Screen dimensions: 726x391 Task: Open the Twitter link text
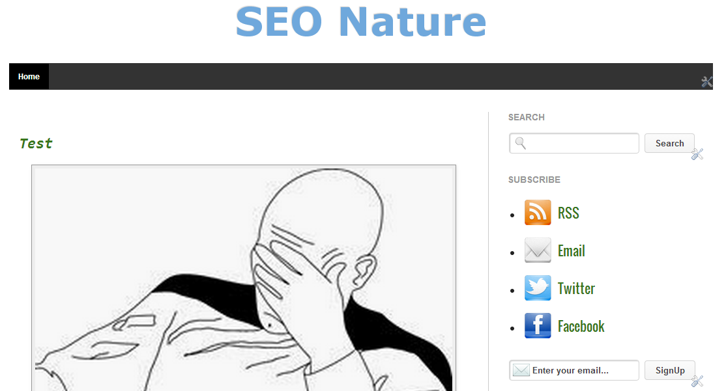tap(576, 288)
